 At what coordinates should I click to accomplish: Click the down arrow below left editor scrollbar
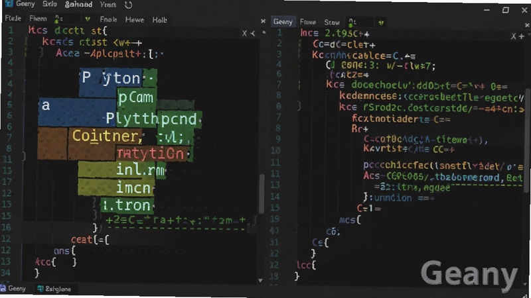[260, 280]
